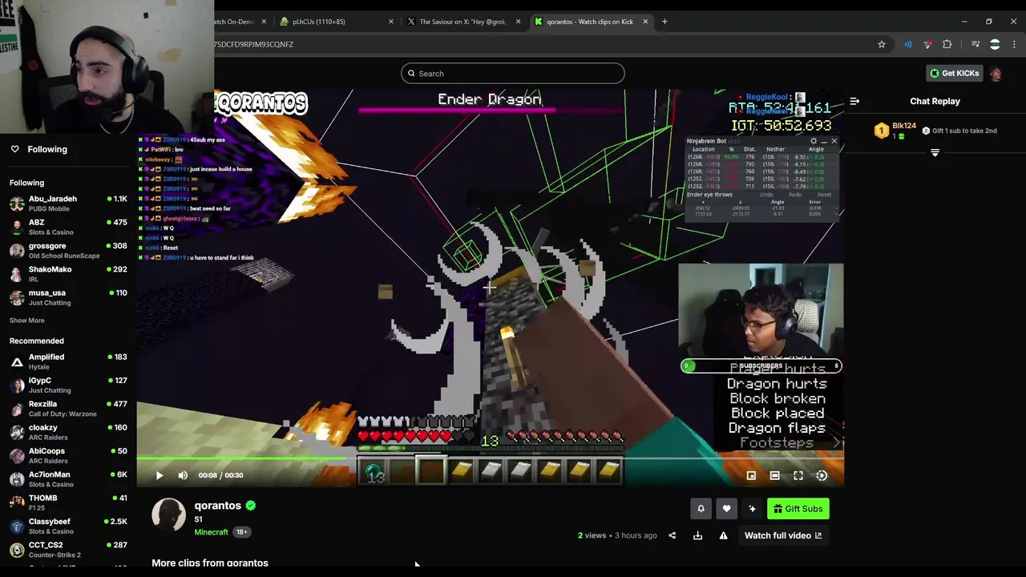The width and height of the screenshot is (1026, 577).
Task: Collapse the chat with the Chat Replay arrow icon
Action: tap(854, 101)
